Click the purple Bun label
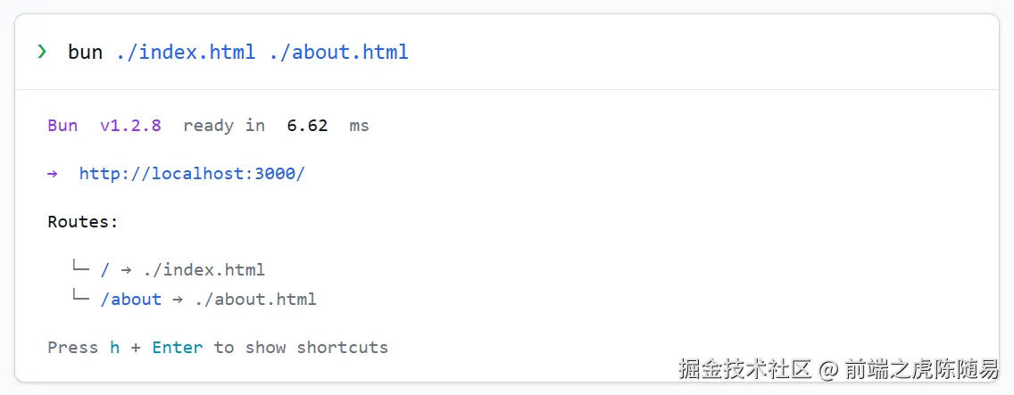1014x395 pixels. pyautogui.click(x=62, y=126)
